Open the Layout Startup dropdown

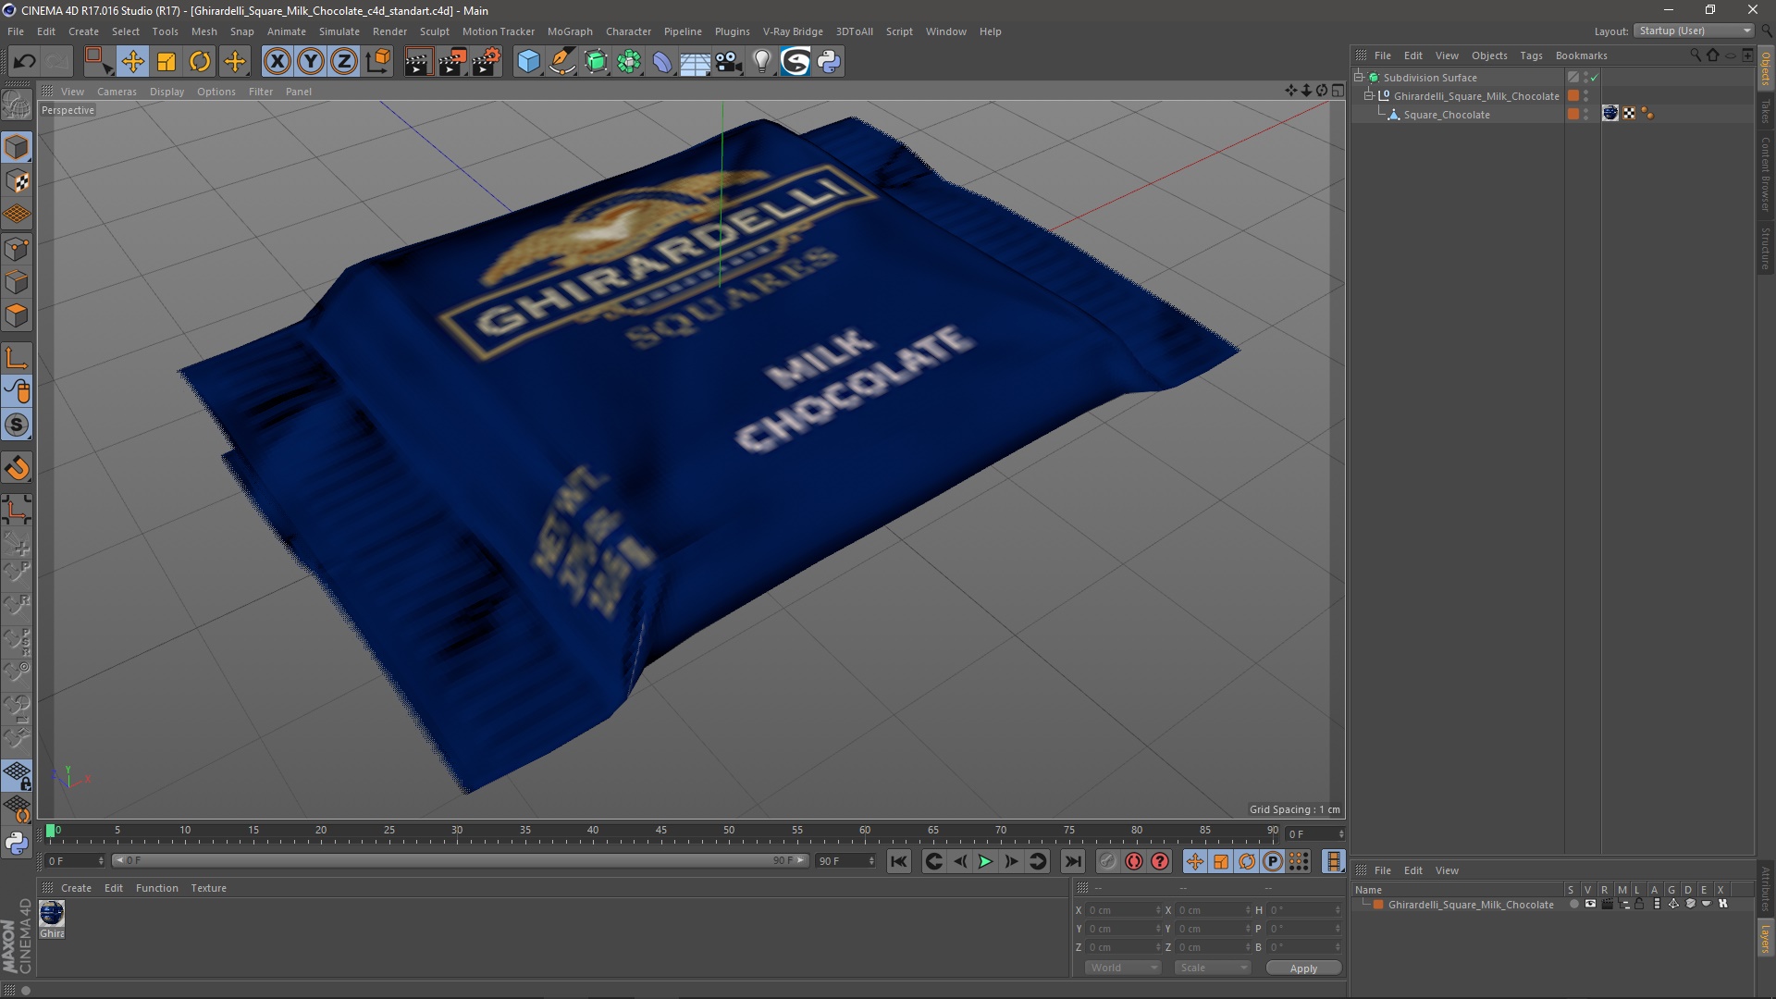(x=1694, y=31)
